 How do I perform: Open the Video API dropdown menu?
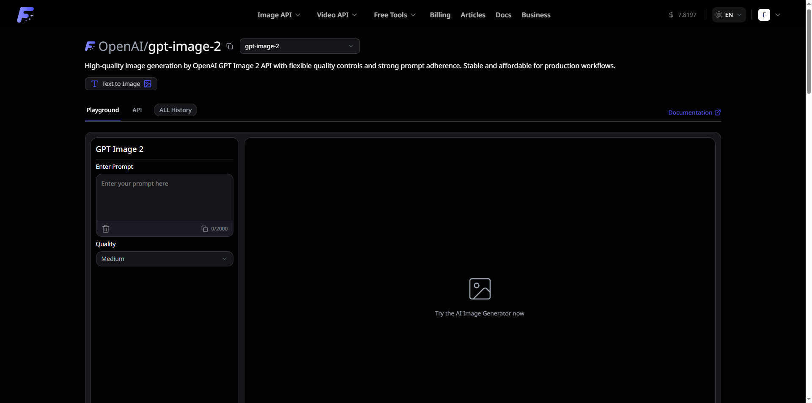pyautogui.click(x=337, y=15)
